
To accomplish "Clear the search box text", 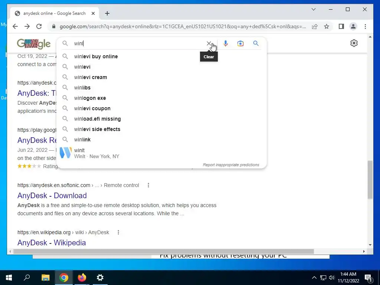I will point(209,43).
